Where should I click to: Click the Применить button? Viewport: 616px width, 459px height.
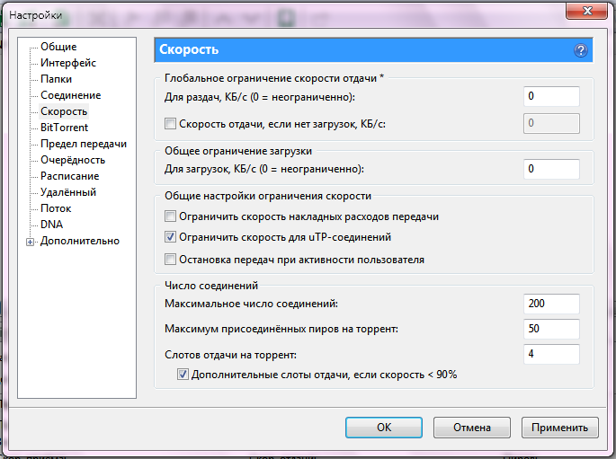[560, 428]
